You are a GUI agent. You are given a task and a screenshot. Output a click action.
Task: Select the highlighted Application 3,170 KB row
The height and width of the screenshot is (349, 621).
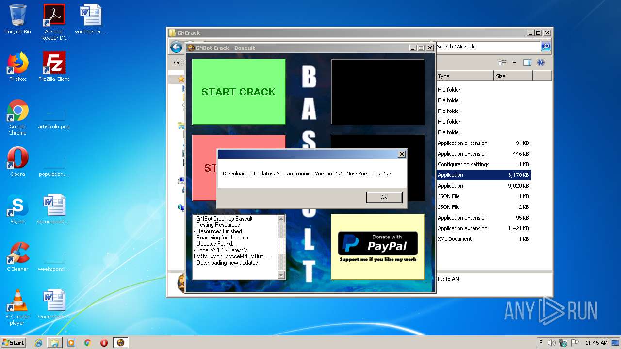[483, 175]
